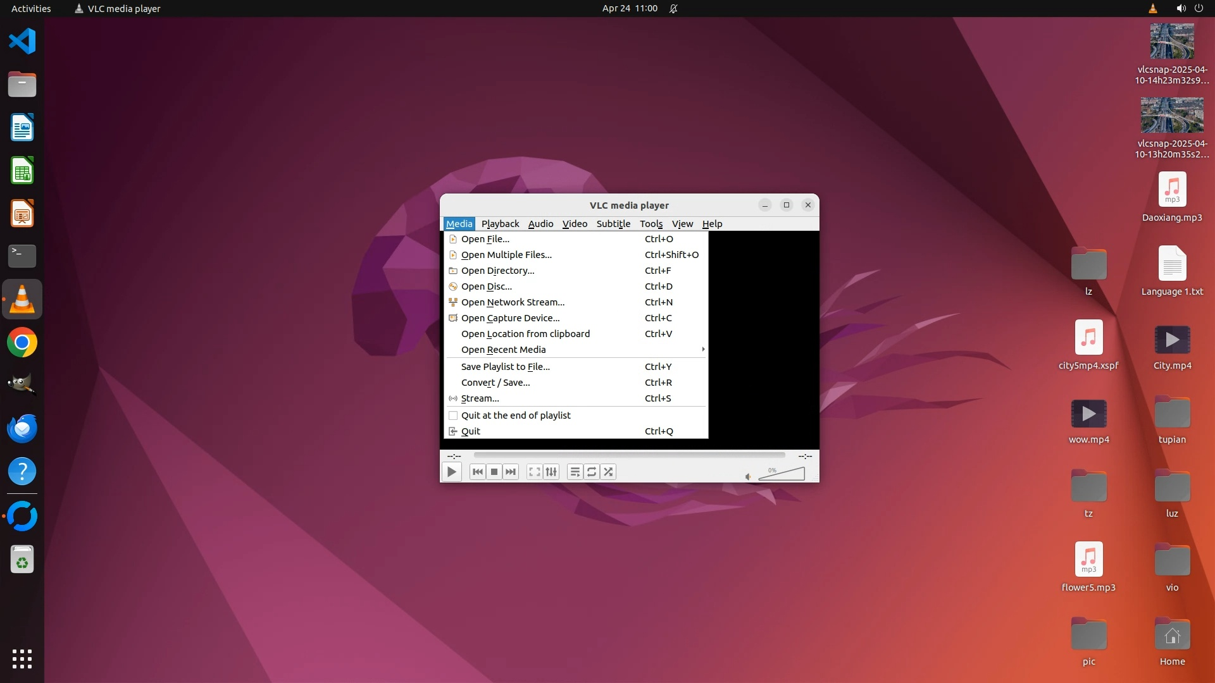Mute audio via speaker icon
The image size is (1215, 683).
point(748,477)
